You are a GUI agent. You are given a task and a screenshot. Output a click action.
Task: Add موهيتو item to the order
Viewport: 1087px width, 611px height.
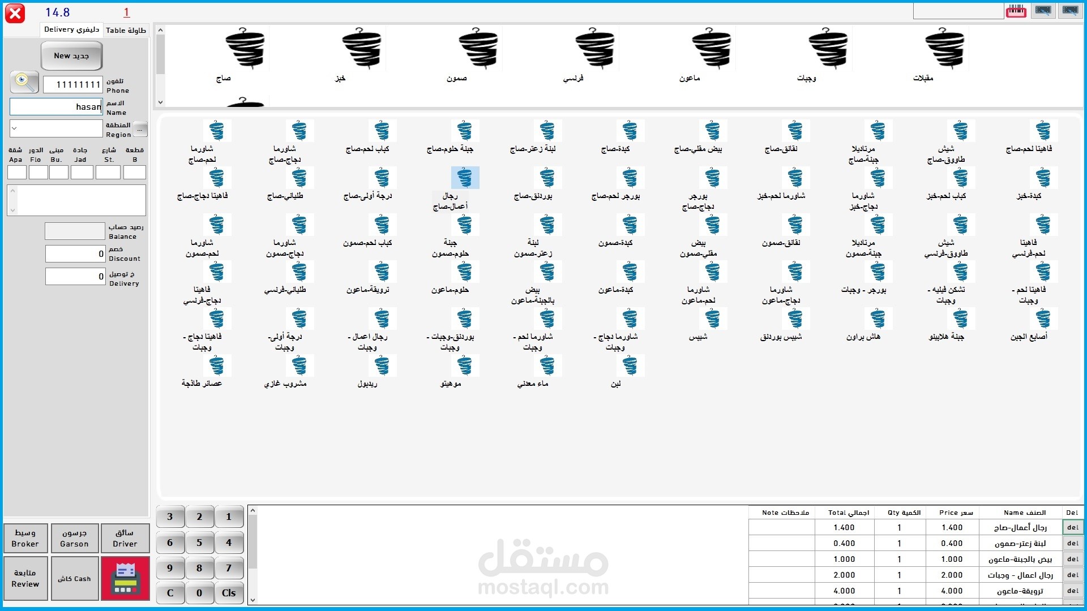pyautogui.click(x=464, y=367)
